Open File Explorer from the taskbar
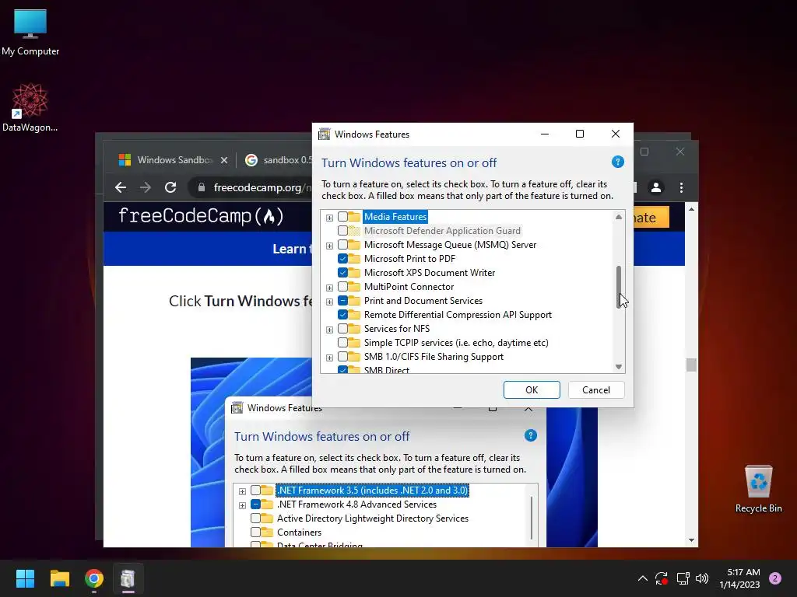Image resolution: width=797 pixels, height=597 pixels. pos(59,578)
